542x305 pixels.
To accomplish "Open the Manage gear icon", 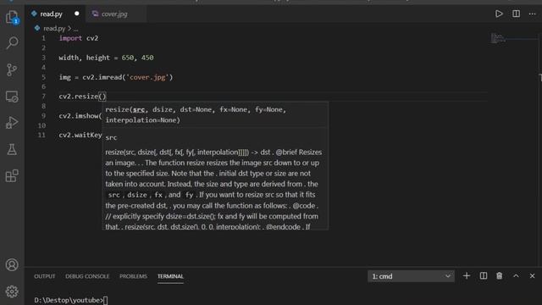I will (12, 291).
